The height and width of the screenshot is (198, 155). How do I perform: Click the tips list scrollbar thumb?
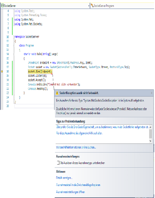(150, 134)
